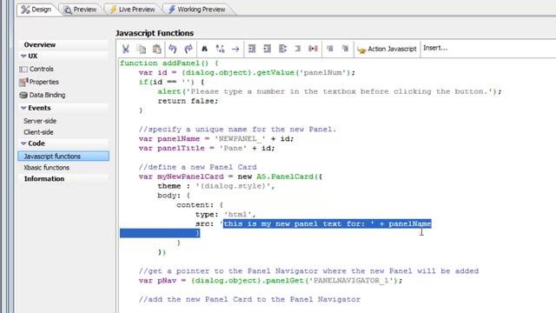Viewport: 556px width, 313px height.
Task: Click the grey icon immediately left of Action Javascript
Action: coord(345,49)
